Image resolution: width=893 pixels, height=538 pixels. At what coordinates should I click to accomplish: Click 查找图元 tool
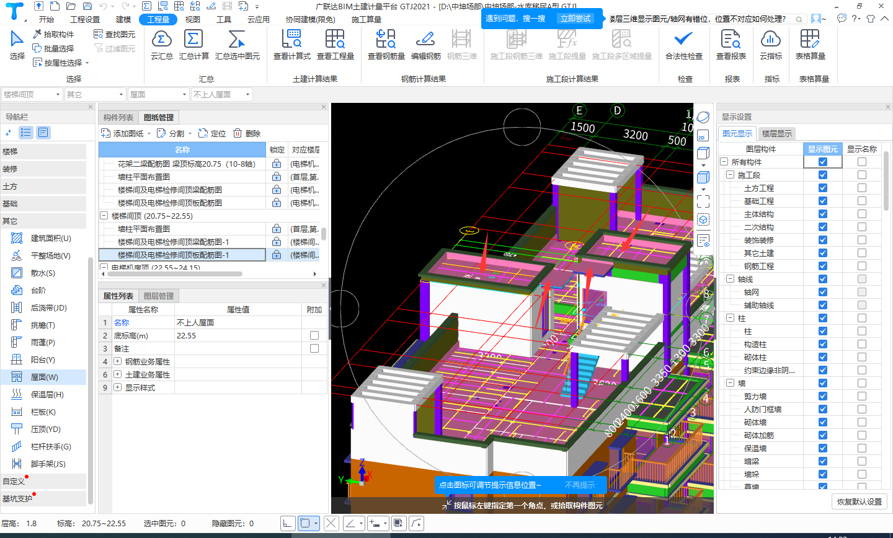(115, 34)
